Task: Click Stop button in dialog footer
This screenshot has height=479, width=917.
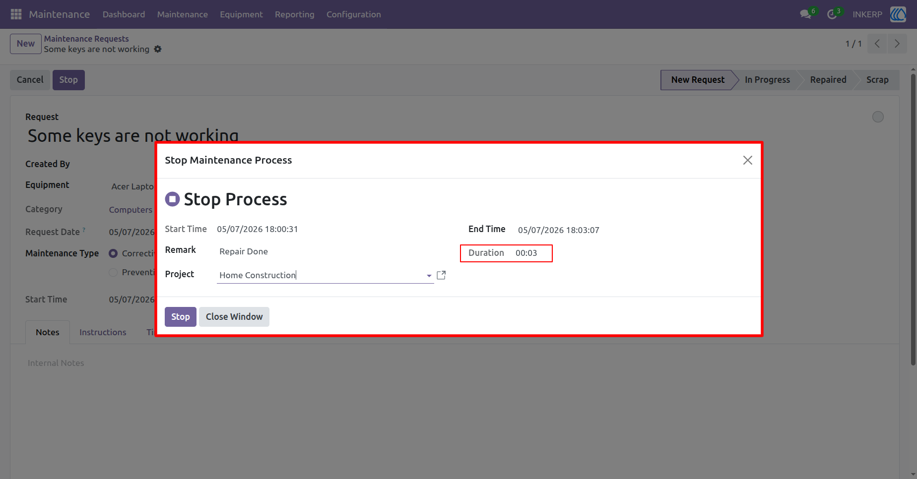Action: point(181,317)
